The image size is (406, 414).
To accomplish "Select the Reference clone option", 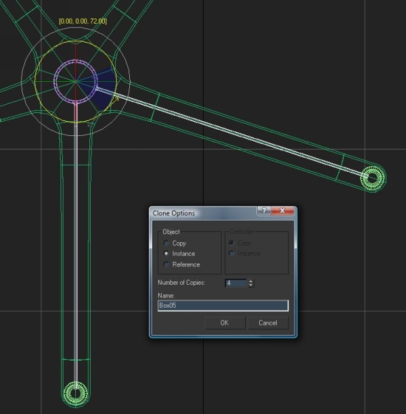I will click(167, 264).
